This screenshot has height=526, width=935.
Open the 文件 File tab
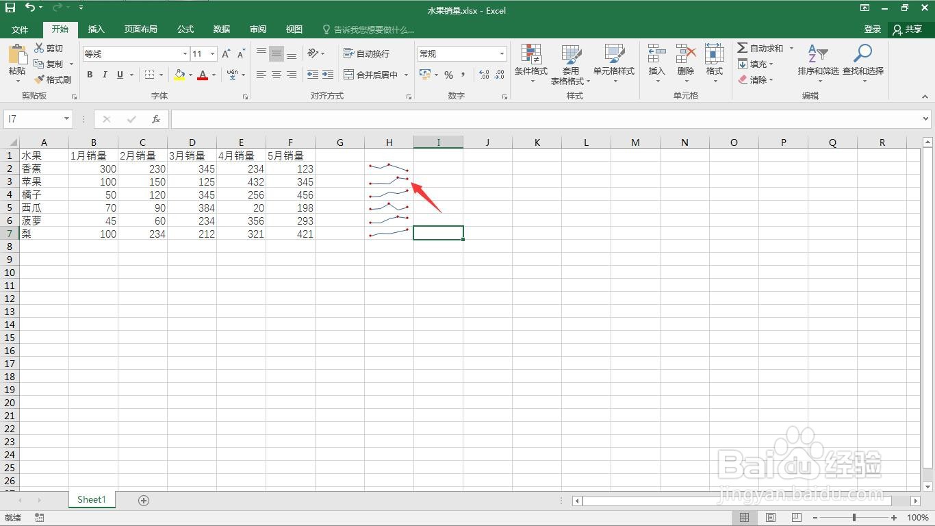click(20, 29)
